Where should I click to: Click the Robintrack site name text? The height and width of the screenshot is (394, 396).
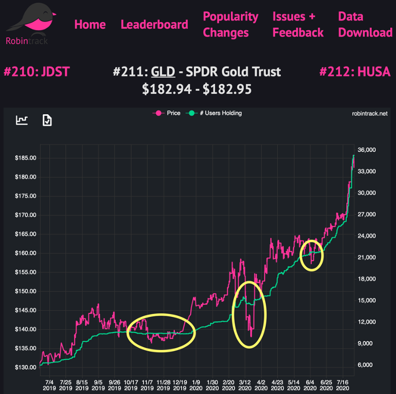27,41
